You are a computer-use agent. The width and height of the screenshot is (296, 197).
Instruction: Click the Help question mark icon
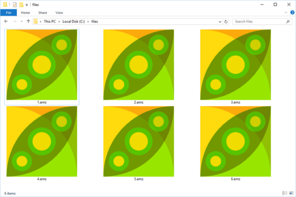point(291,13)
